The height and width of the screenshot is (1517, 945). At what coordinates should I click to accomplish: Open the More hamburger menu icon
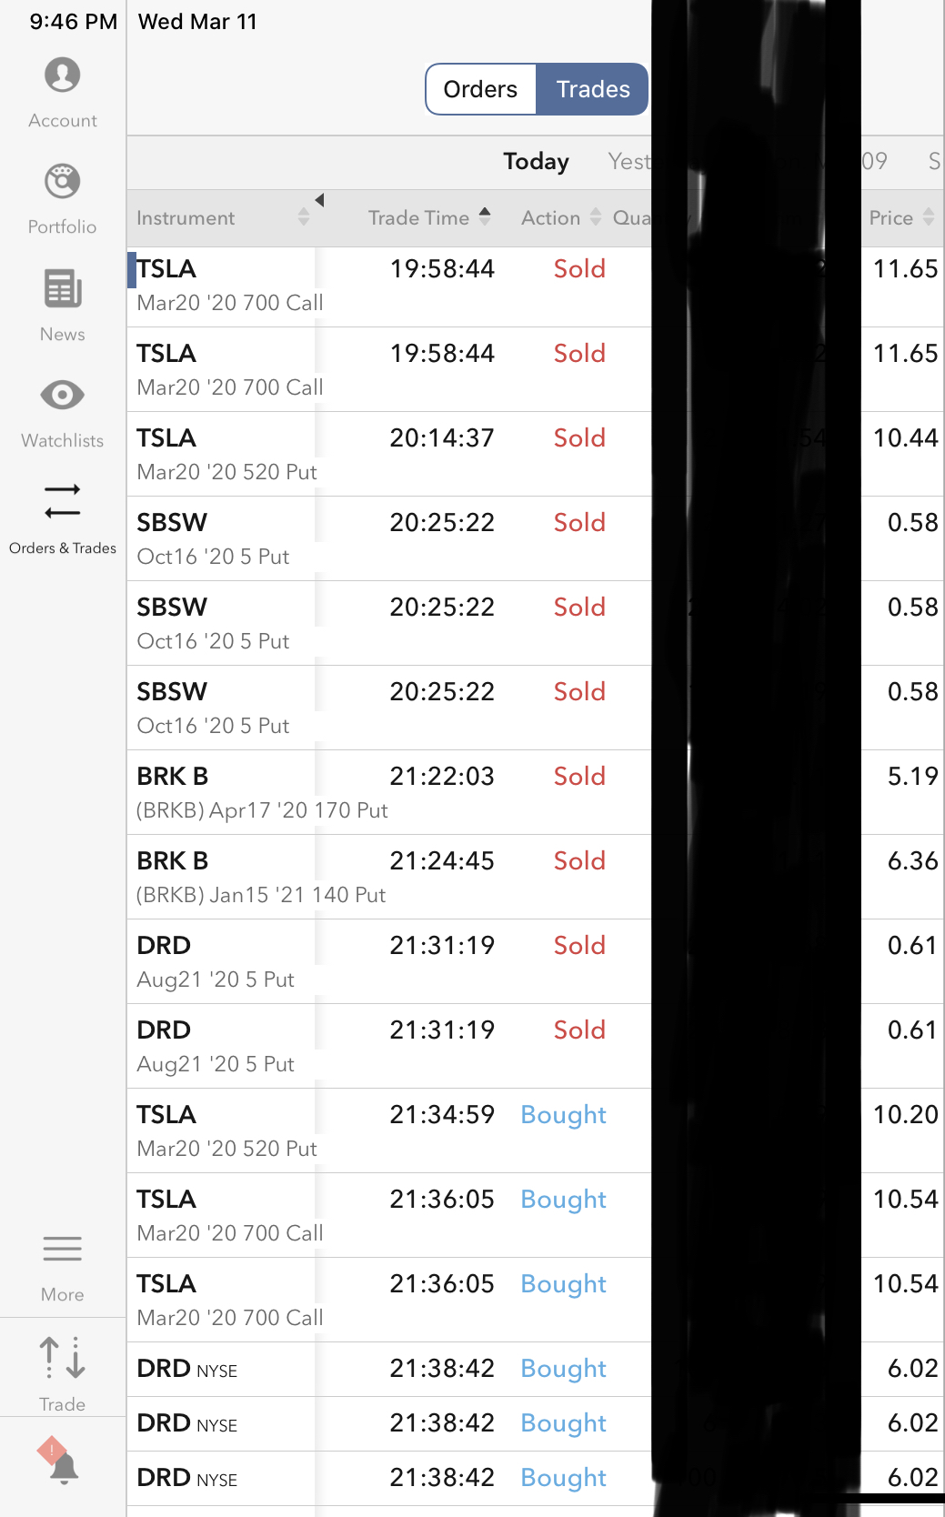(63, 1249)
